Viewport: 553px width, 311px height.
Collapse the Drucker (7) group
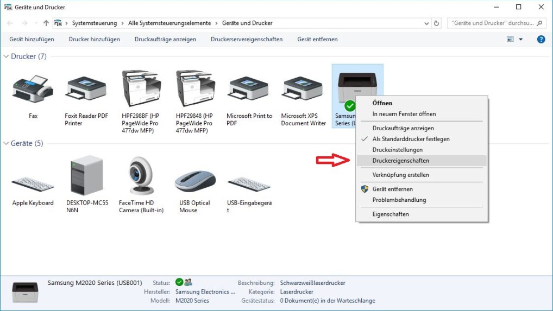(x=7, y=56)
